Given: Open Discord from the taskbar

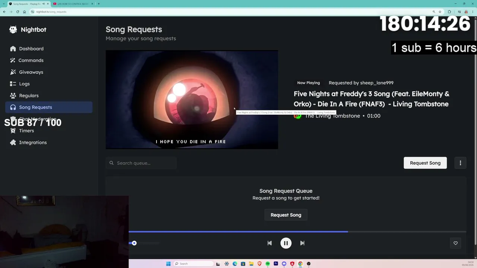Looking at the screenshot, I should [x=284, y=264].
